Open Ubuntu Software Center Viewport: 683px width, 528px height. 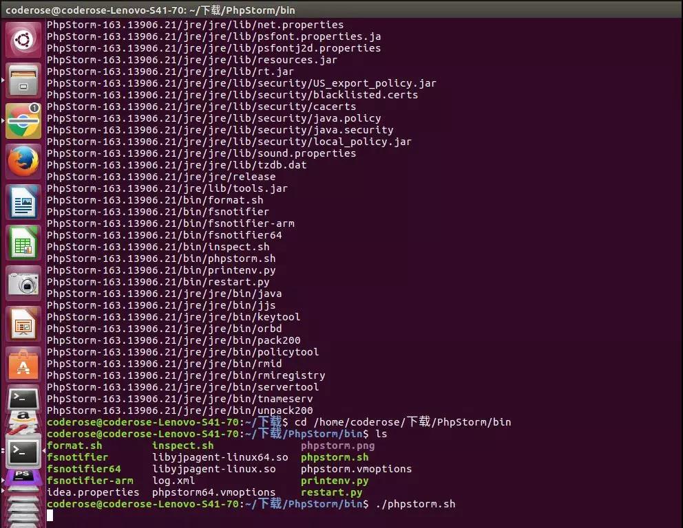pos(23,364)
